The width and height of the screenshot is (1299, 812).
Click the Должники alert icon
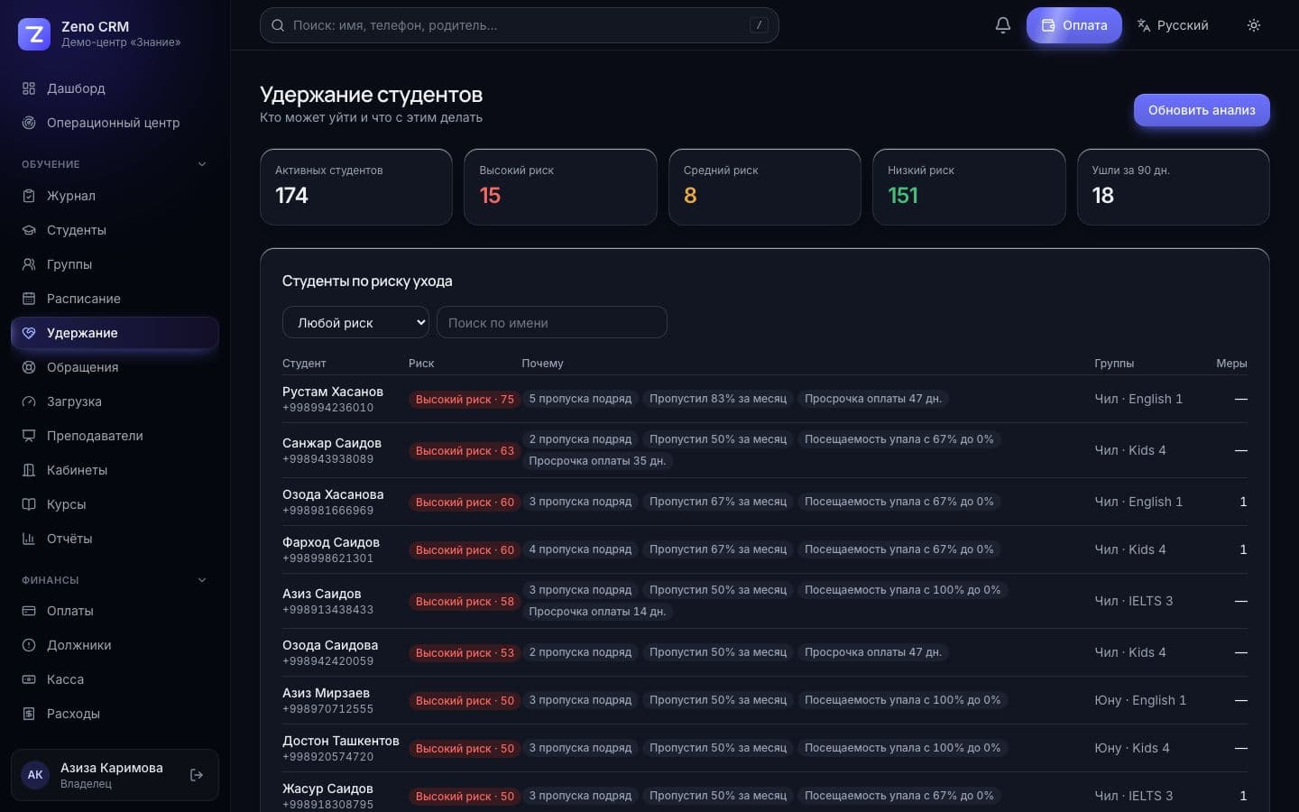pos(29,645)
